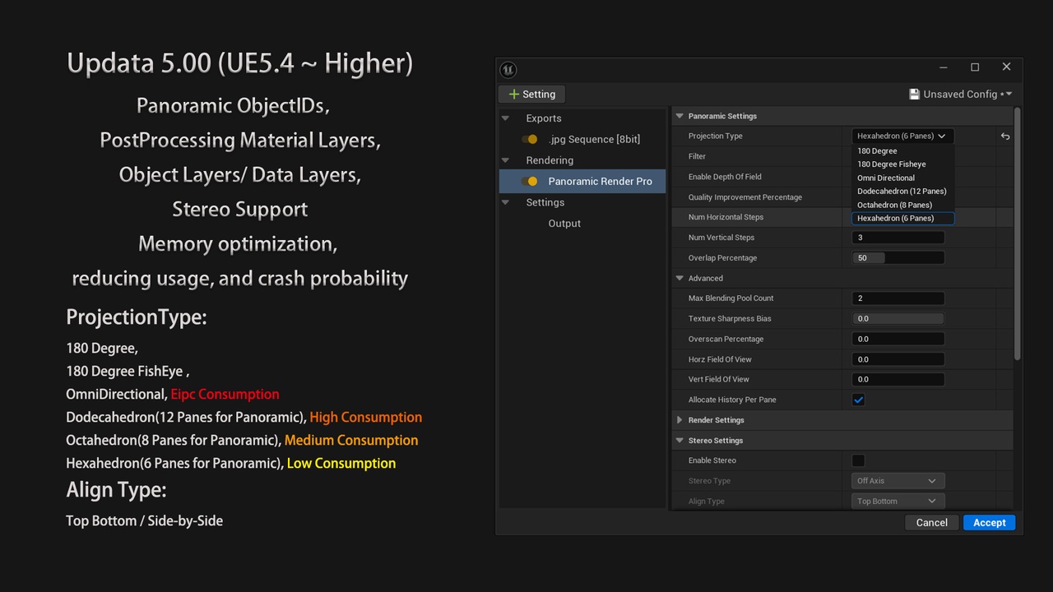Click the Num Vertical Steps field
Image resolution: width=1053 pixels, height=592 pixels.
pyautogui.click(x=898, y=238)
